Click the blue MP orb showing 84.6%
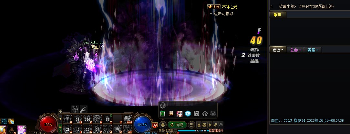Image resolution: width=350 pixels, height=134 pixels. point(142,125)
